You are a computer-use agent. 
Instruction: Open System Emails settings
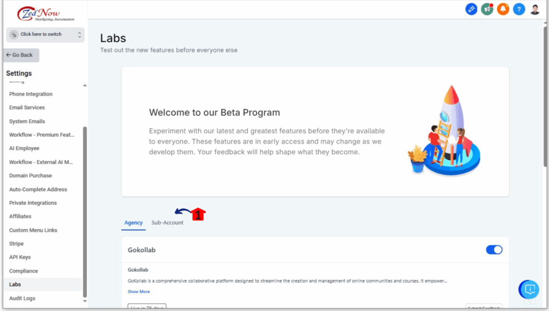[27, 122]
